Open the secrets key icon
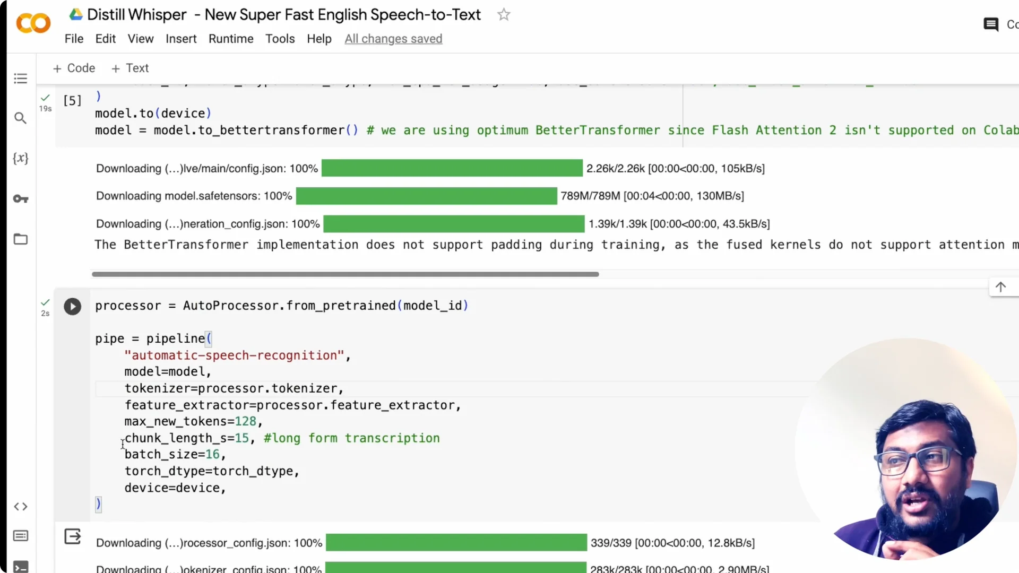The width and height of the screenshot is (1019, 573). coord(20,198)
